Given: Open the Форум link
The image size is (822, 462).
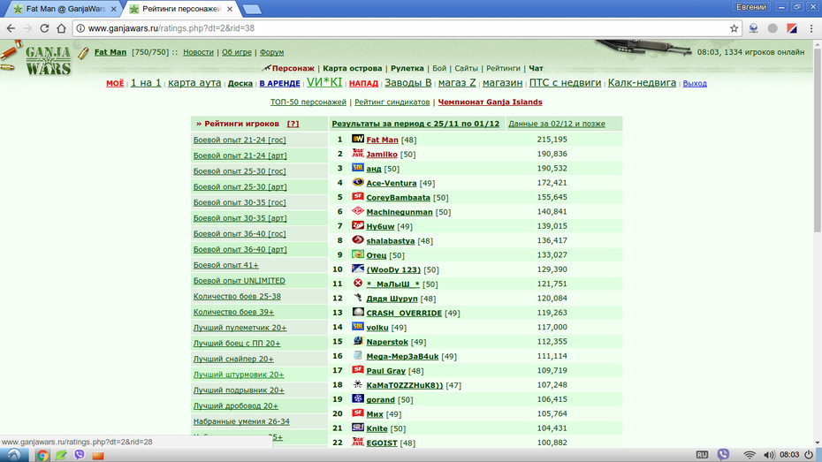Looking at the screenshot, I should coord(271,52).
